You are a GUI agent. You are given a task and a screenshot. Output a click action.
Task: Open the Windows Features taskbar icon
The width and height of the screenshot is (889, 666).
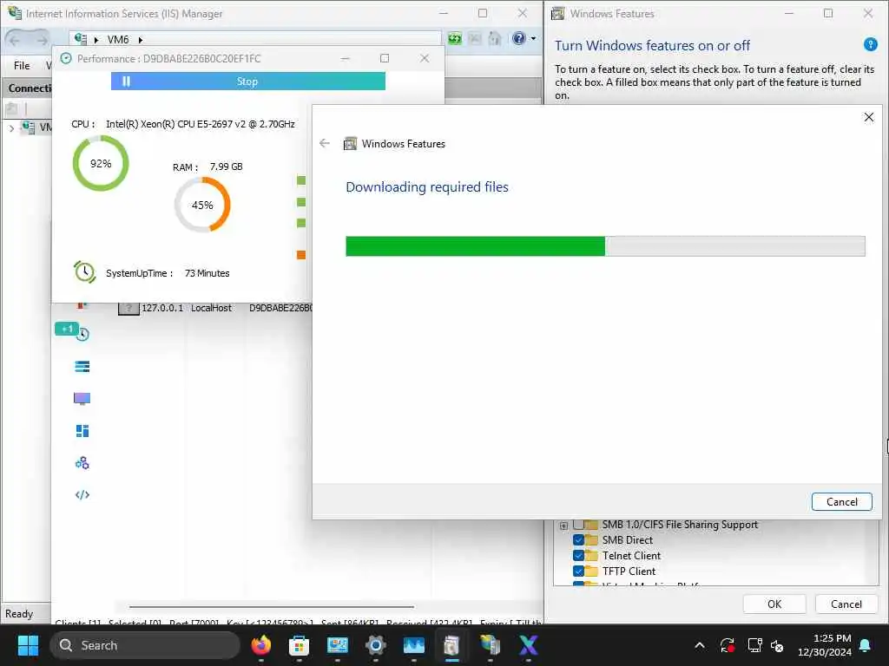[451, 645]
